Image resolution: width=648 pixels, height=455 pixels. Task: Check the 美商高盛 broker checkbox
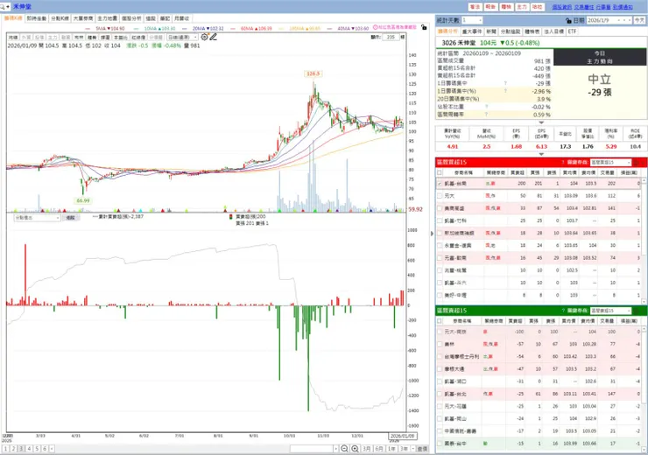tap(440, 208)
